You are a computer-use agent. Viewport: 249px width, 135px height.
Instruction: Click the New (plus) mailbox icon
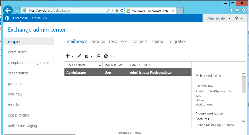tap(68, 56)
